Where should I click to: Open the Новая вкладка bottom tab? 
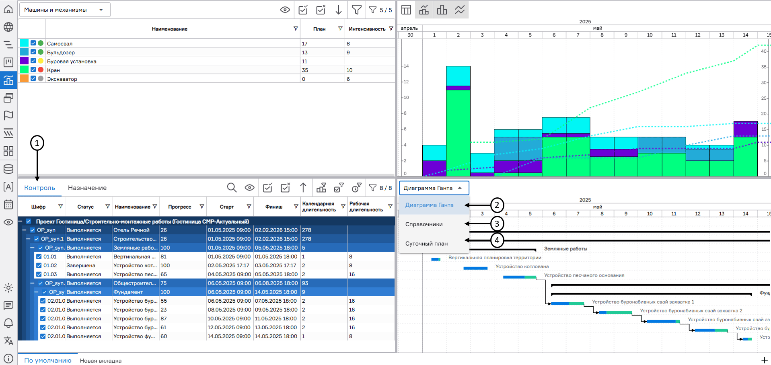point(101,361)
